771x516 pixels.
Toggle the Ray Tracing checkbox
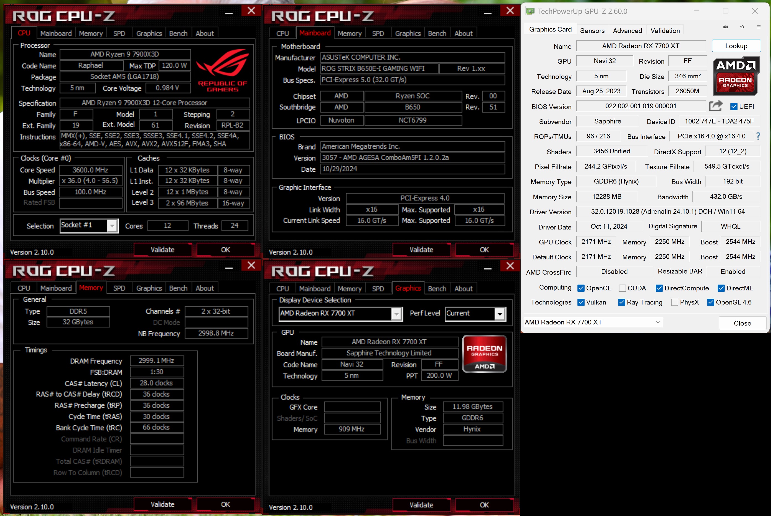click(x=621, y=302)
